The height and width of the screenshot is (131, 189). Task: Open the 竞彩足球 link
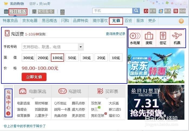(x=98, y=116)
